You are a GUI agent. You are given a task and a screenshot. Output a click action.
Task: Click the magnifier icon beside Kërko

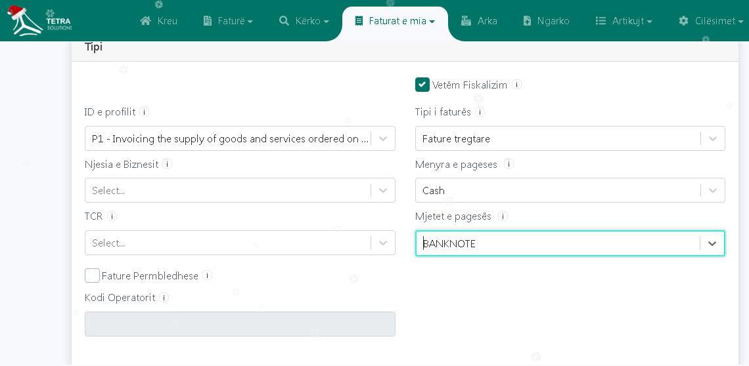(284, 21)
